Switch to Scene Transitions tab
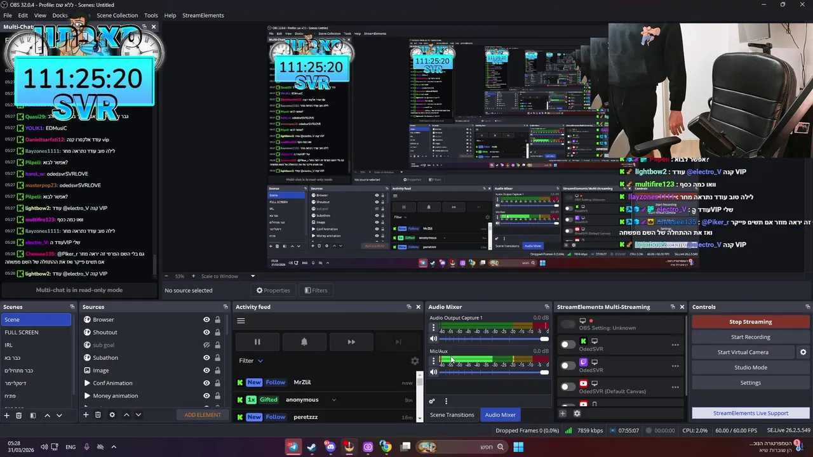813x457 pixels. pyautogui.click(x=452, y=415)
